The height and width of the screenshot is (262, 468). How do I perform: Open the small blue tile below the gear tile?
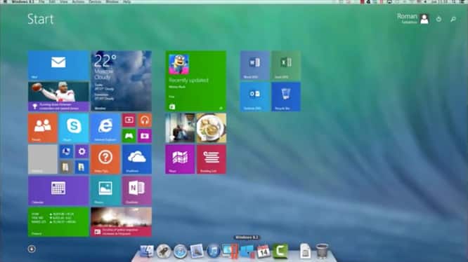(82, 167)
